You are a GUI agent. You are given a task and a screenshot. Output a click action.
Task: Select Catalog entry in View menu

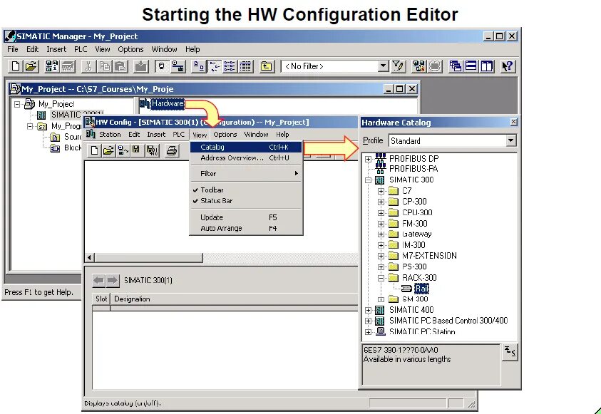pyautogui.click(x=246, y=147)
